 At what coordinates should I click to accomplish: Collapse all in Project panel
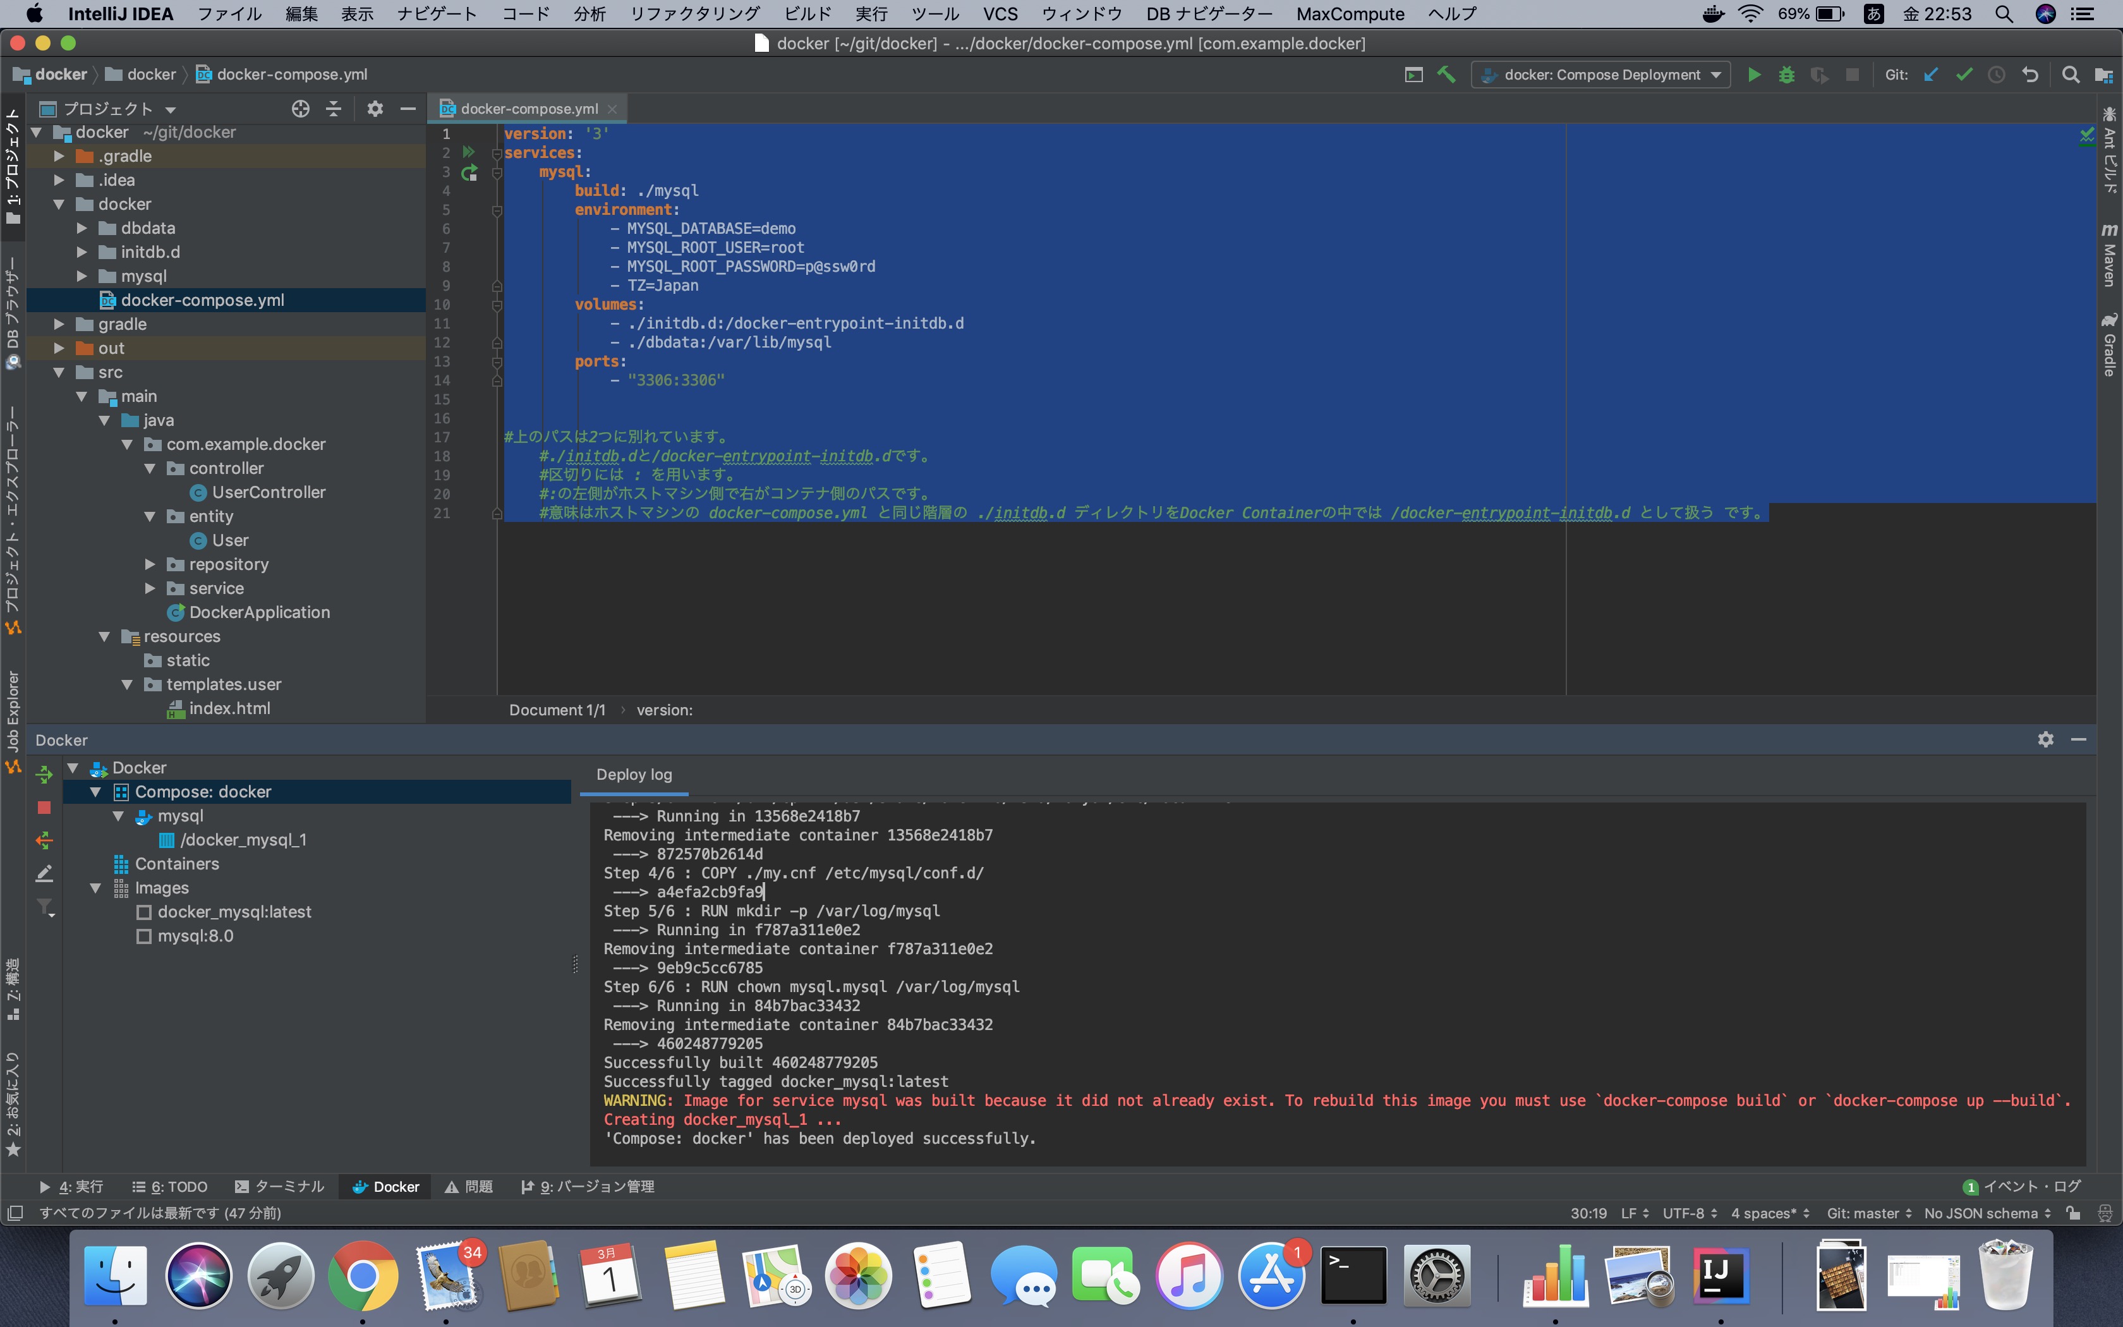point(334,109)
